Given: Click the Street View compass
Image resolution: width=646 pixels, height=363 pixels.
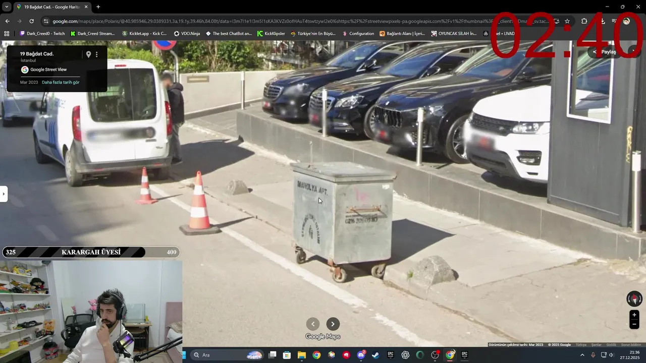Looking at the screenshot, I should [x=634, y=299].
